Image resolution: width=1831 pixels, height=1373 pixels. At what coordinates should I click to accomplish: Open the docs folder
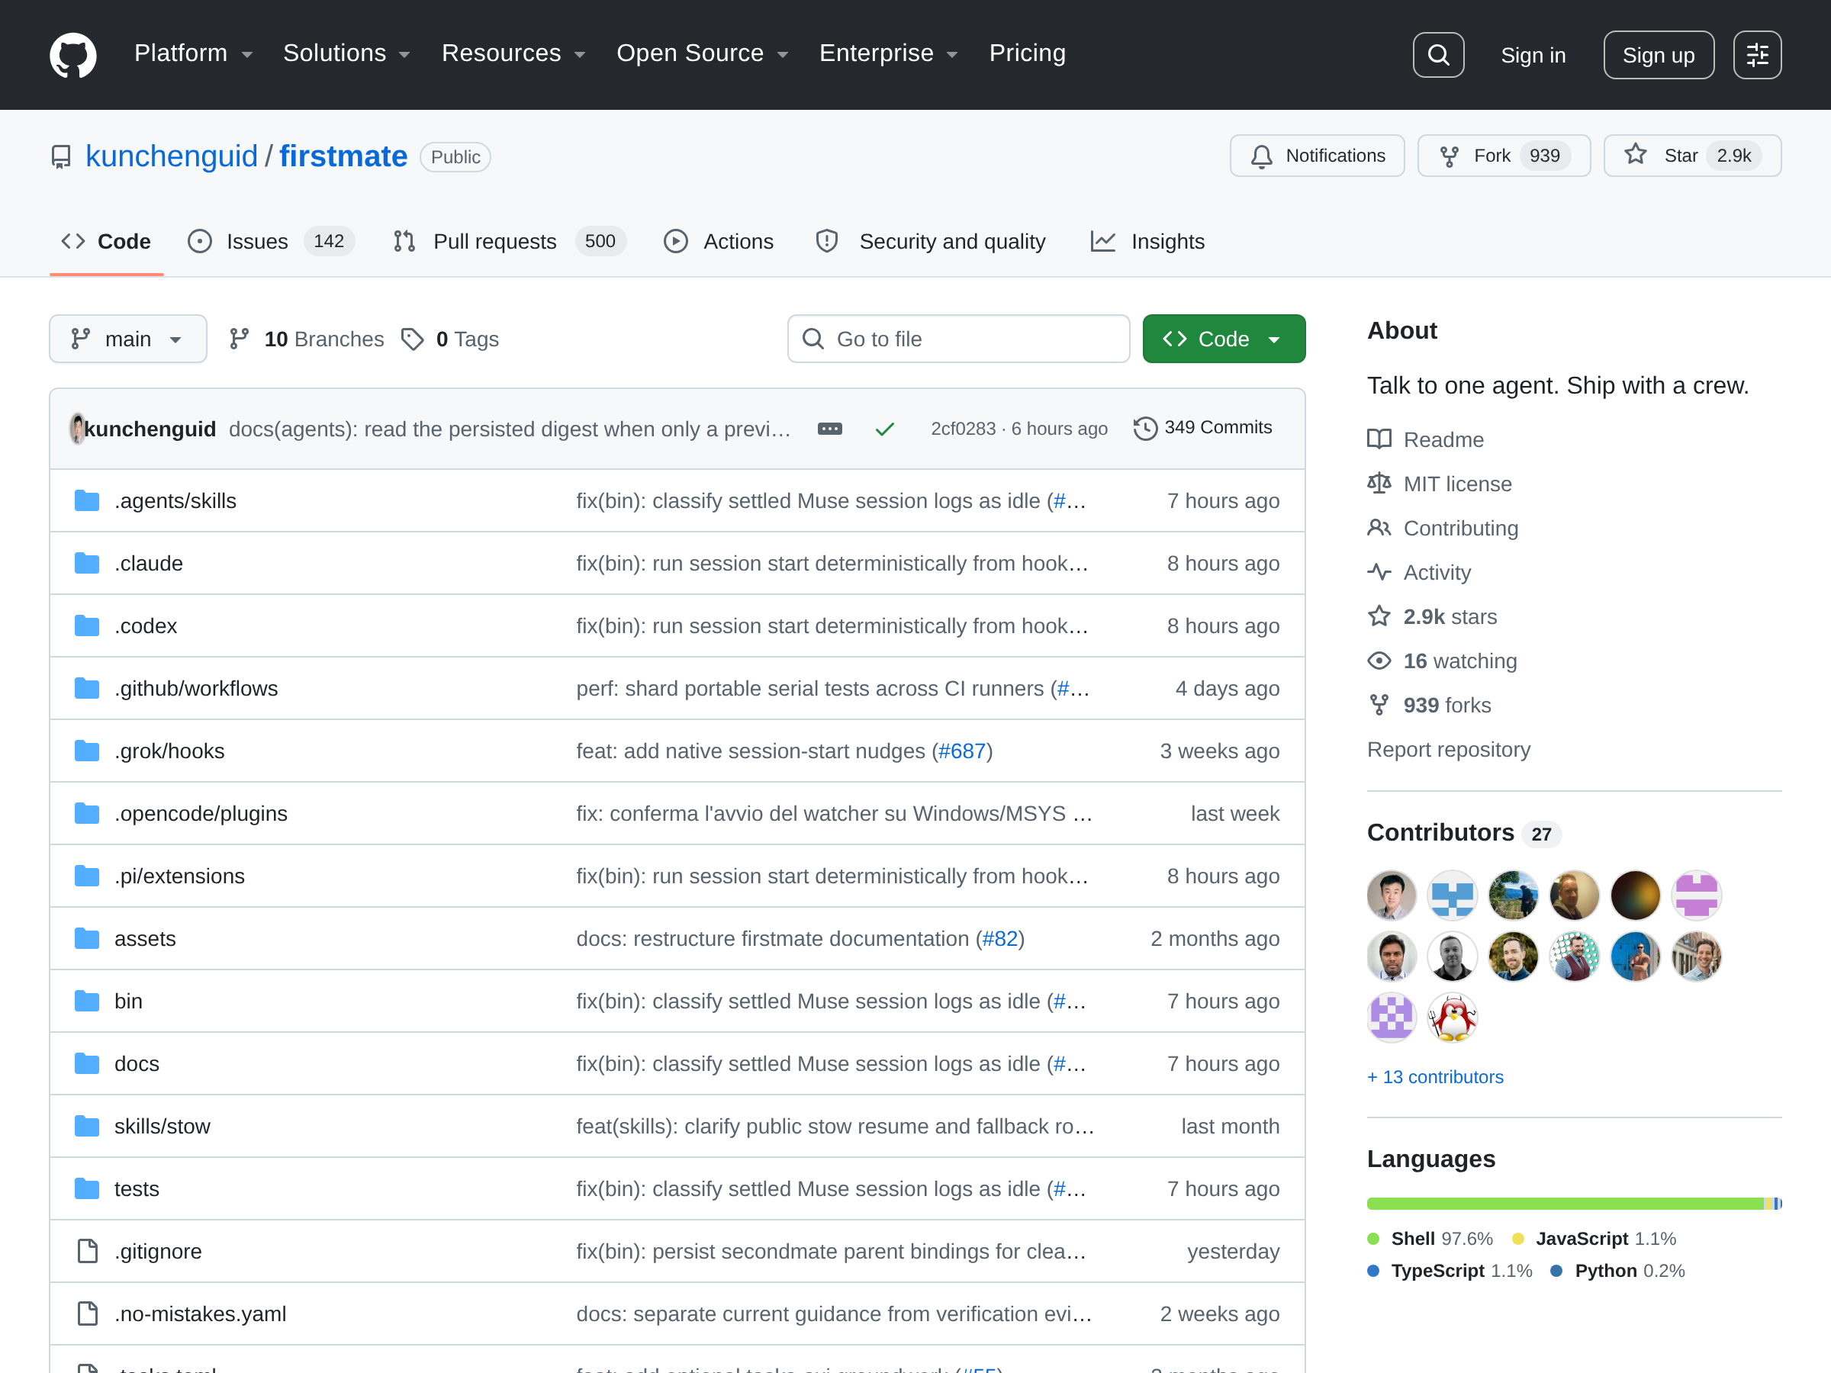pos(137,1063)
